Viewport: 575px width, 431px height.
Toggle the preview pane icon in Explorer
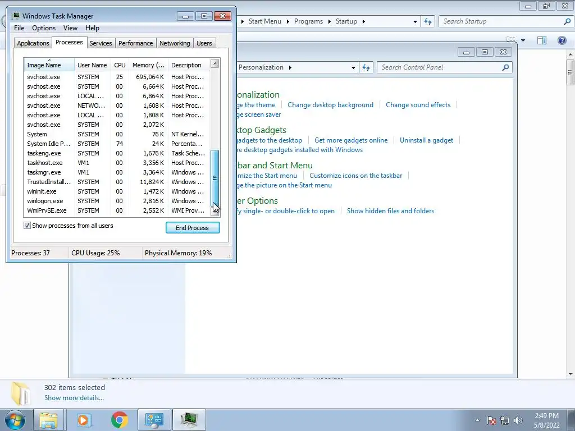tap(542, 40)
